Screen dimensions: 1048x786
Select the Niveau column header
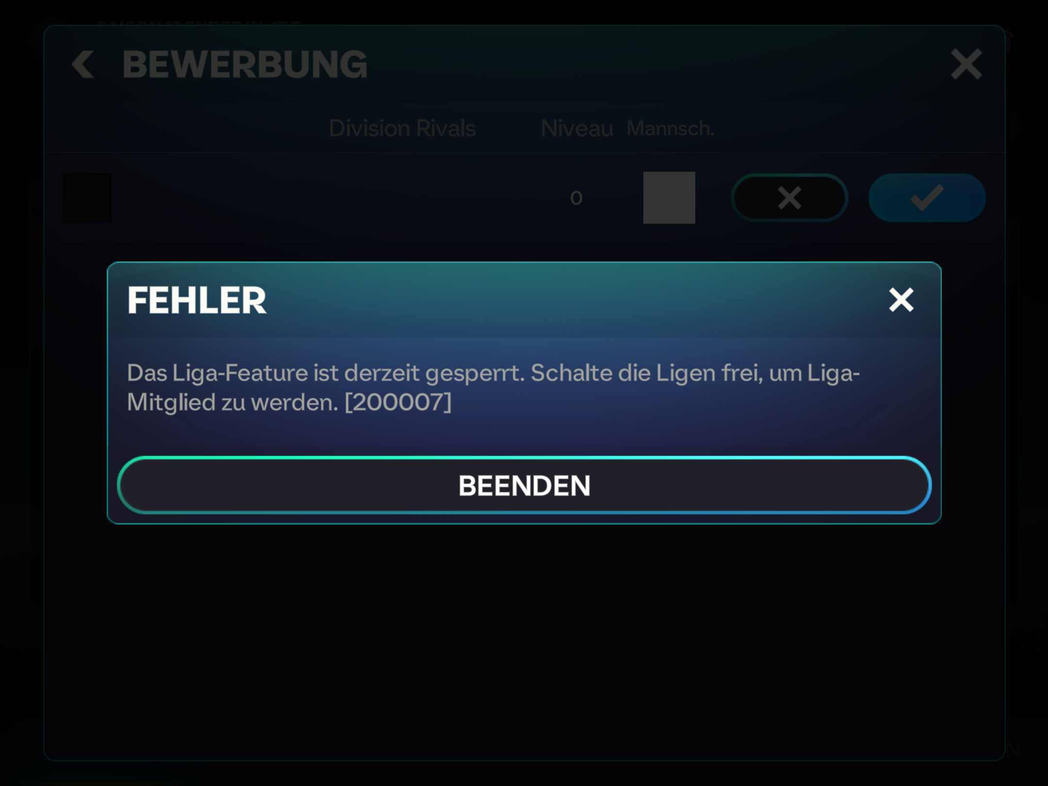pos(577,129)
